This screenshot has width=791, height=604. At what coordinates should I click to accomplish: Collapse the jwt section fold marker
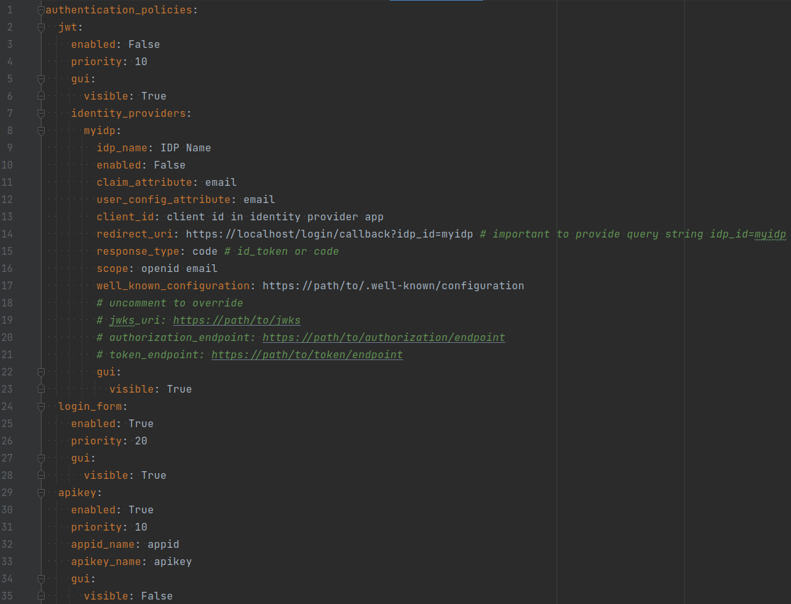click(41, 27)
